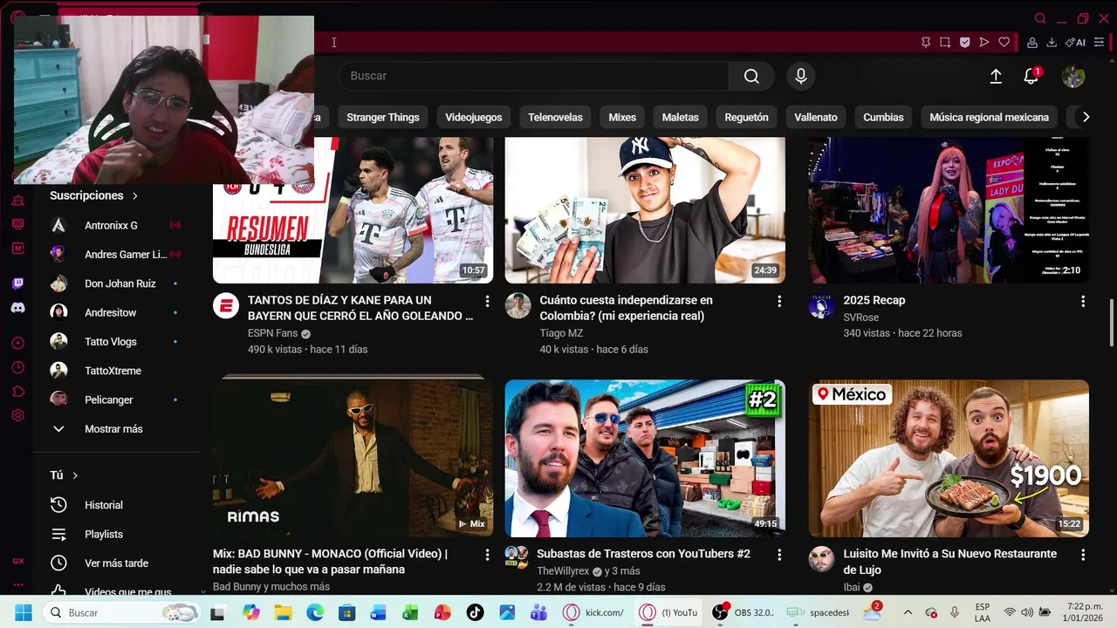Open the Windows Start menu
The width and height of the screenshot is (1117, 628).
23,612
